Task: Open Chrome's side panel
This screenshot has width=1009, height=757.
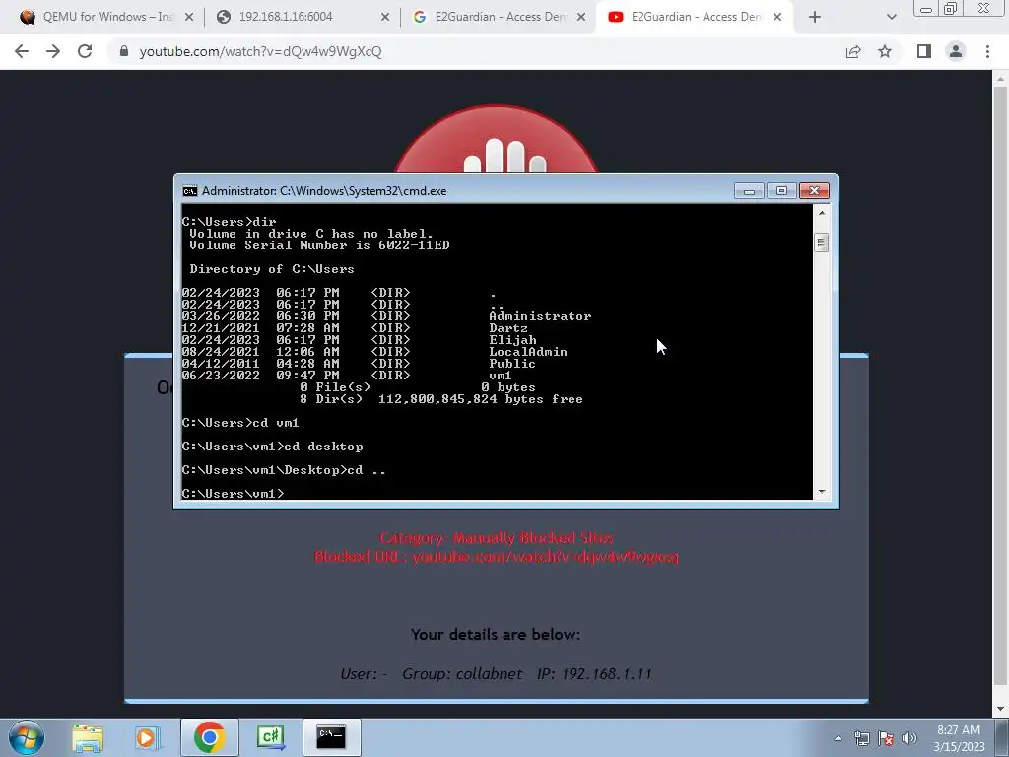Action: point(924,51)
